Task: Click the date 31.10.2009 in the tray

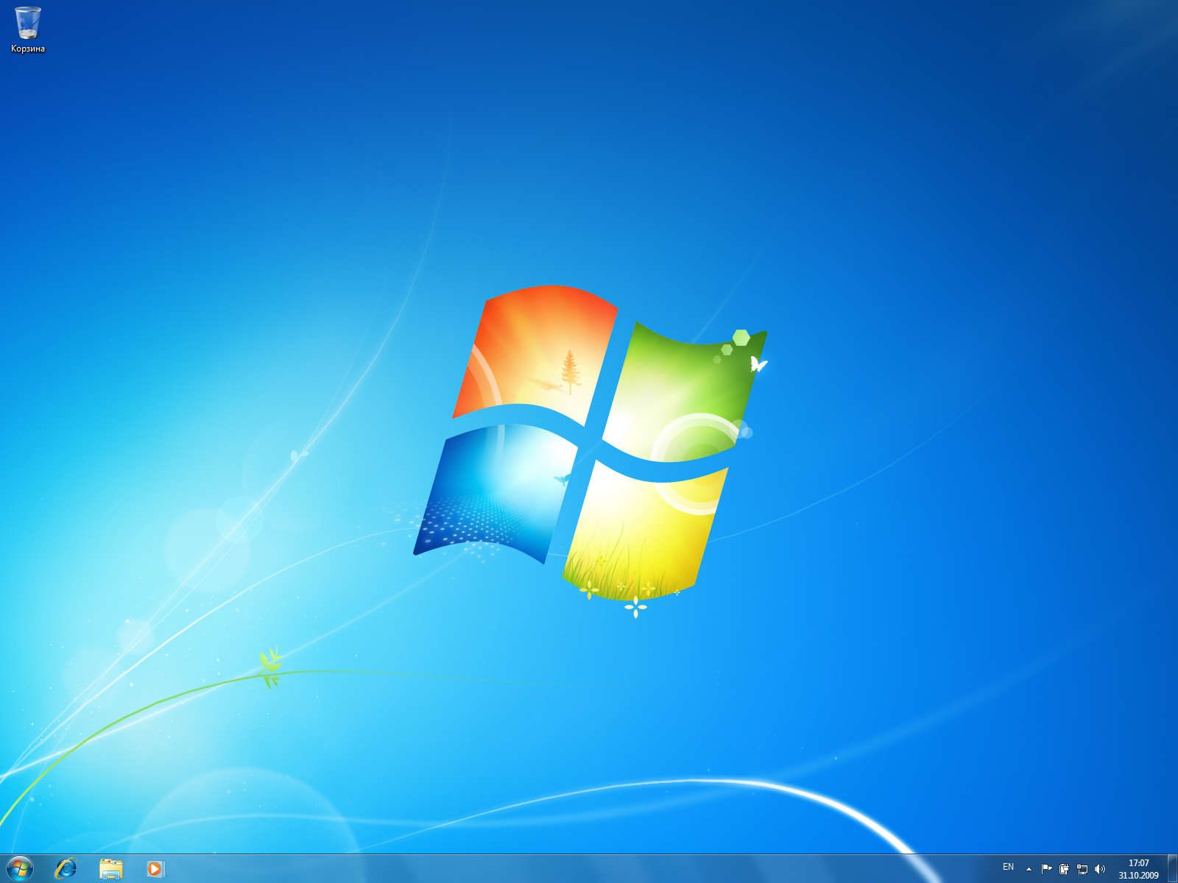Action: (x=1138, y=876)
